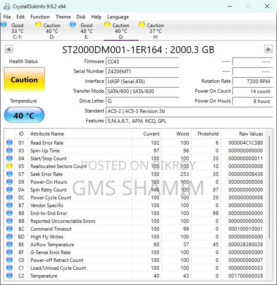Click the Worst column header
Screen dimensions: 277x285
point(176,134)
